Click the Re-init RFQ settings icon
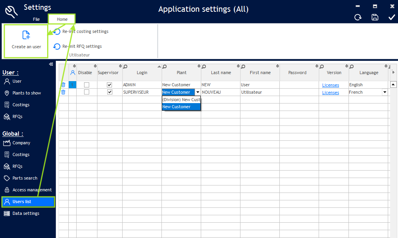 [x=57, y=47]
